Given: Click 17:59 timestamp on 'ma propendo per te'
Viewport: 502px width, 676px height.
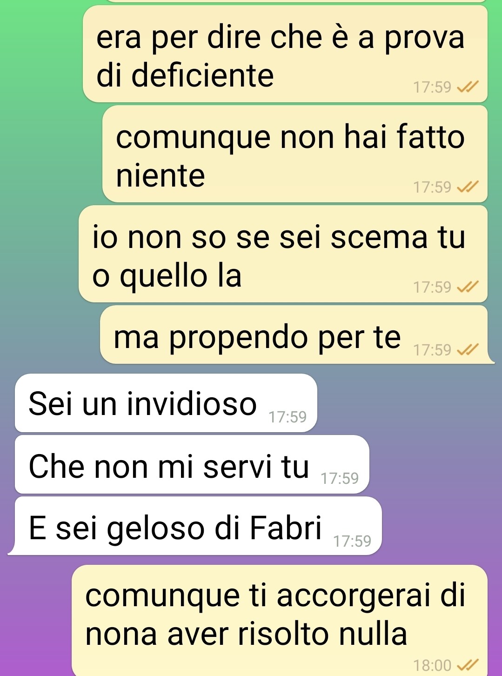Looking at the screenshot, I should point(432,349).
